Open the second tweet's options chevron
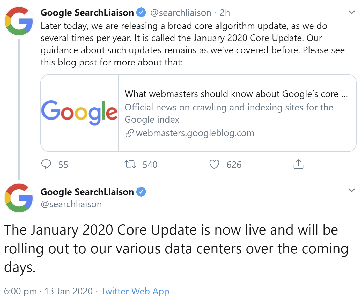361x304 pixels. [351, 190]
